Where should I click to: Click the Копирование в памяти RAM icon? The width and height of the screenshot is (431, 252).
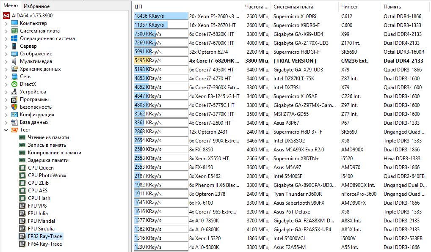click(x=22, y=153)
